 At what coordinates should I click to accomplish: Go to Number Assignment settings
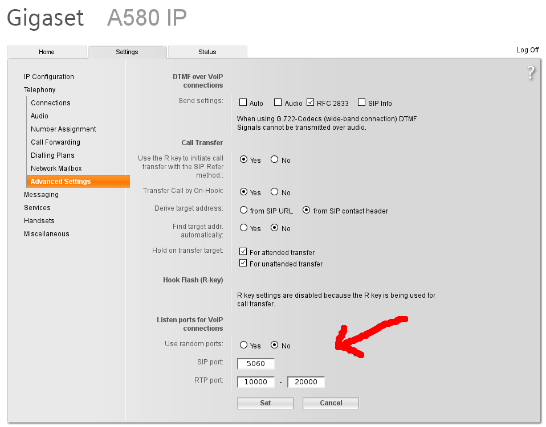[63, 129]
